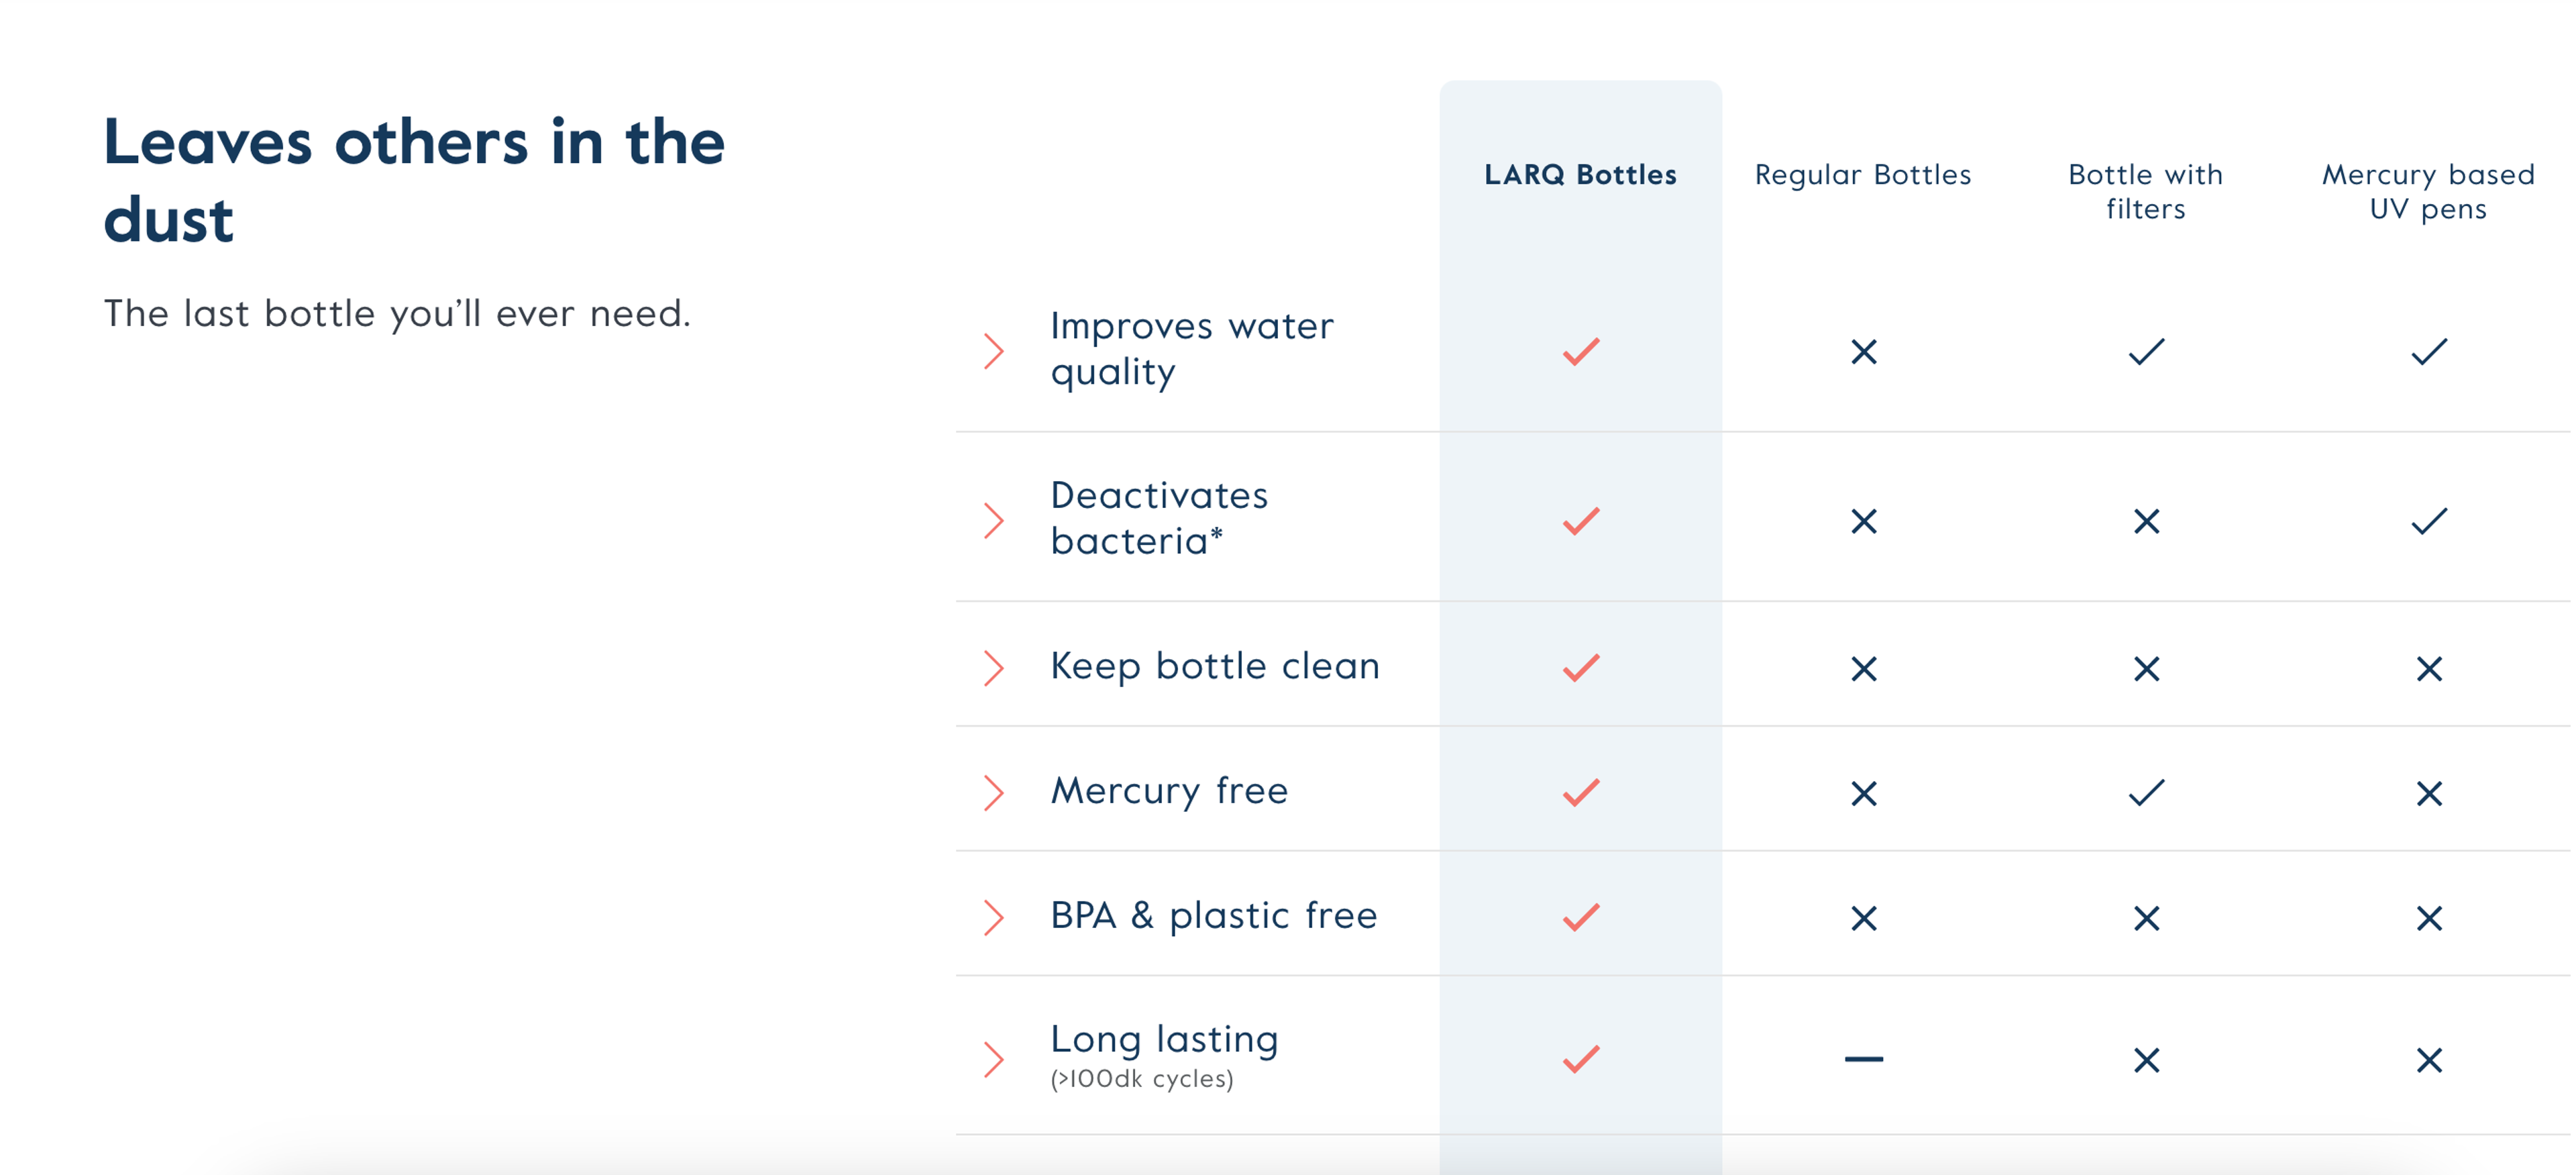The height and width of the screenshot is (1175, 2576).
Task: Click the dash icon in Long lasting row
Action: [x=1864, y=1059]
